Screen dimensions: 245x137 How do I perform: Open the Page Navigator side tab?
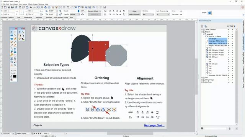[x=243, y=58]
